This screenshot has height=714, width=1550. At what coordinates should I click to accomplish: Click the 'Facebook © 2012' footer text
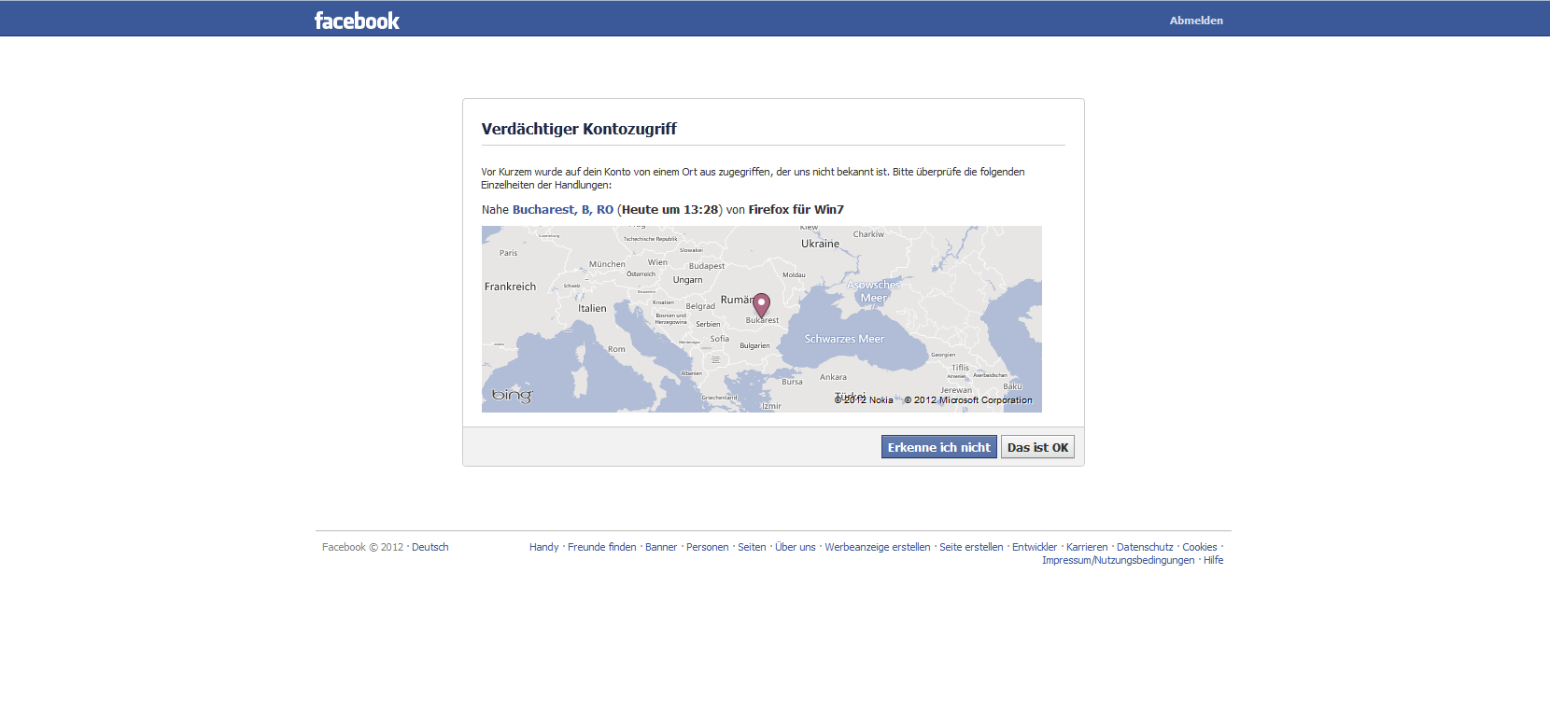[362, 547]
